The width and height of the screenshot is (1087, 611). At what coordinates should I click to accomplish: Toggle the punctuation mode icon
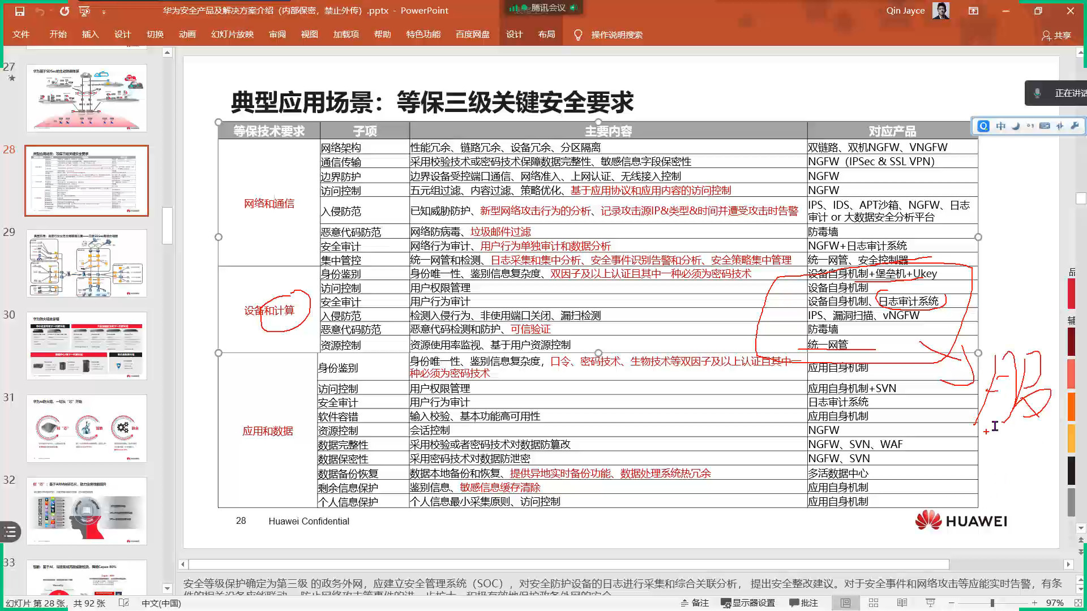click(x=1030, y=126)
